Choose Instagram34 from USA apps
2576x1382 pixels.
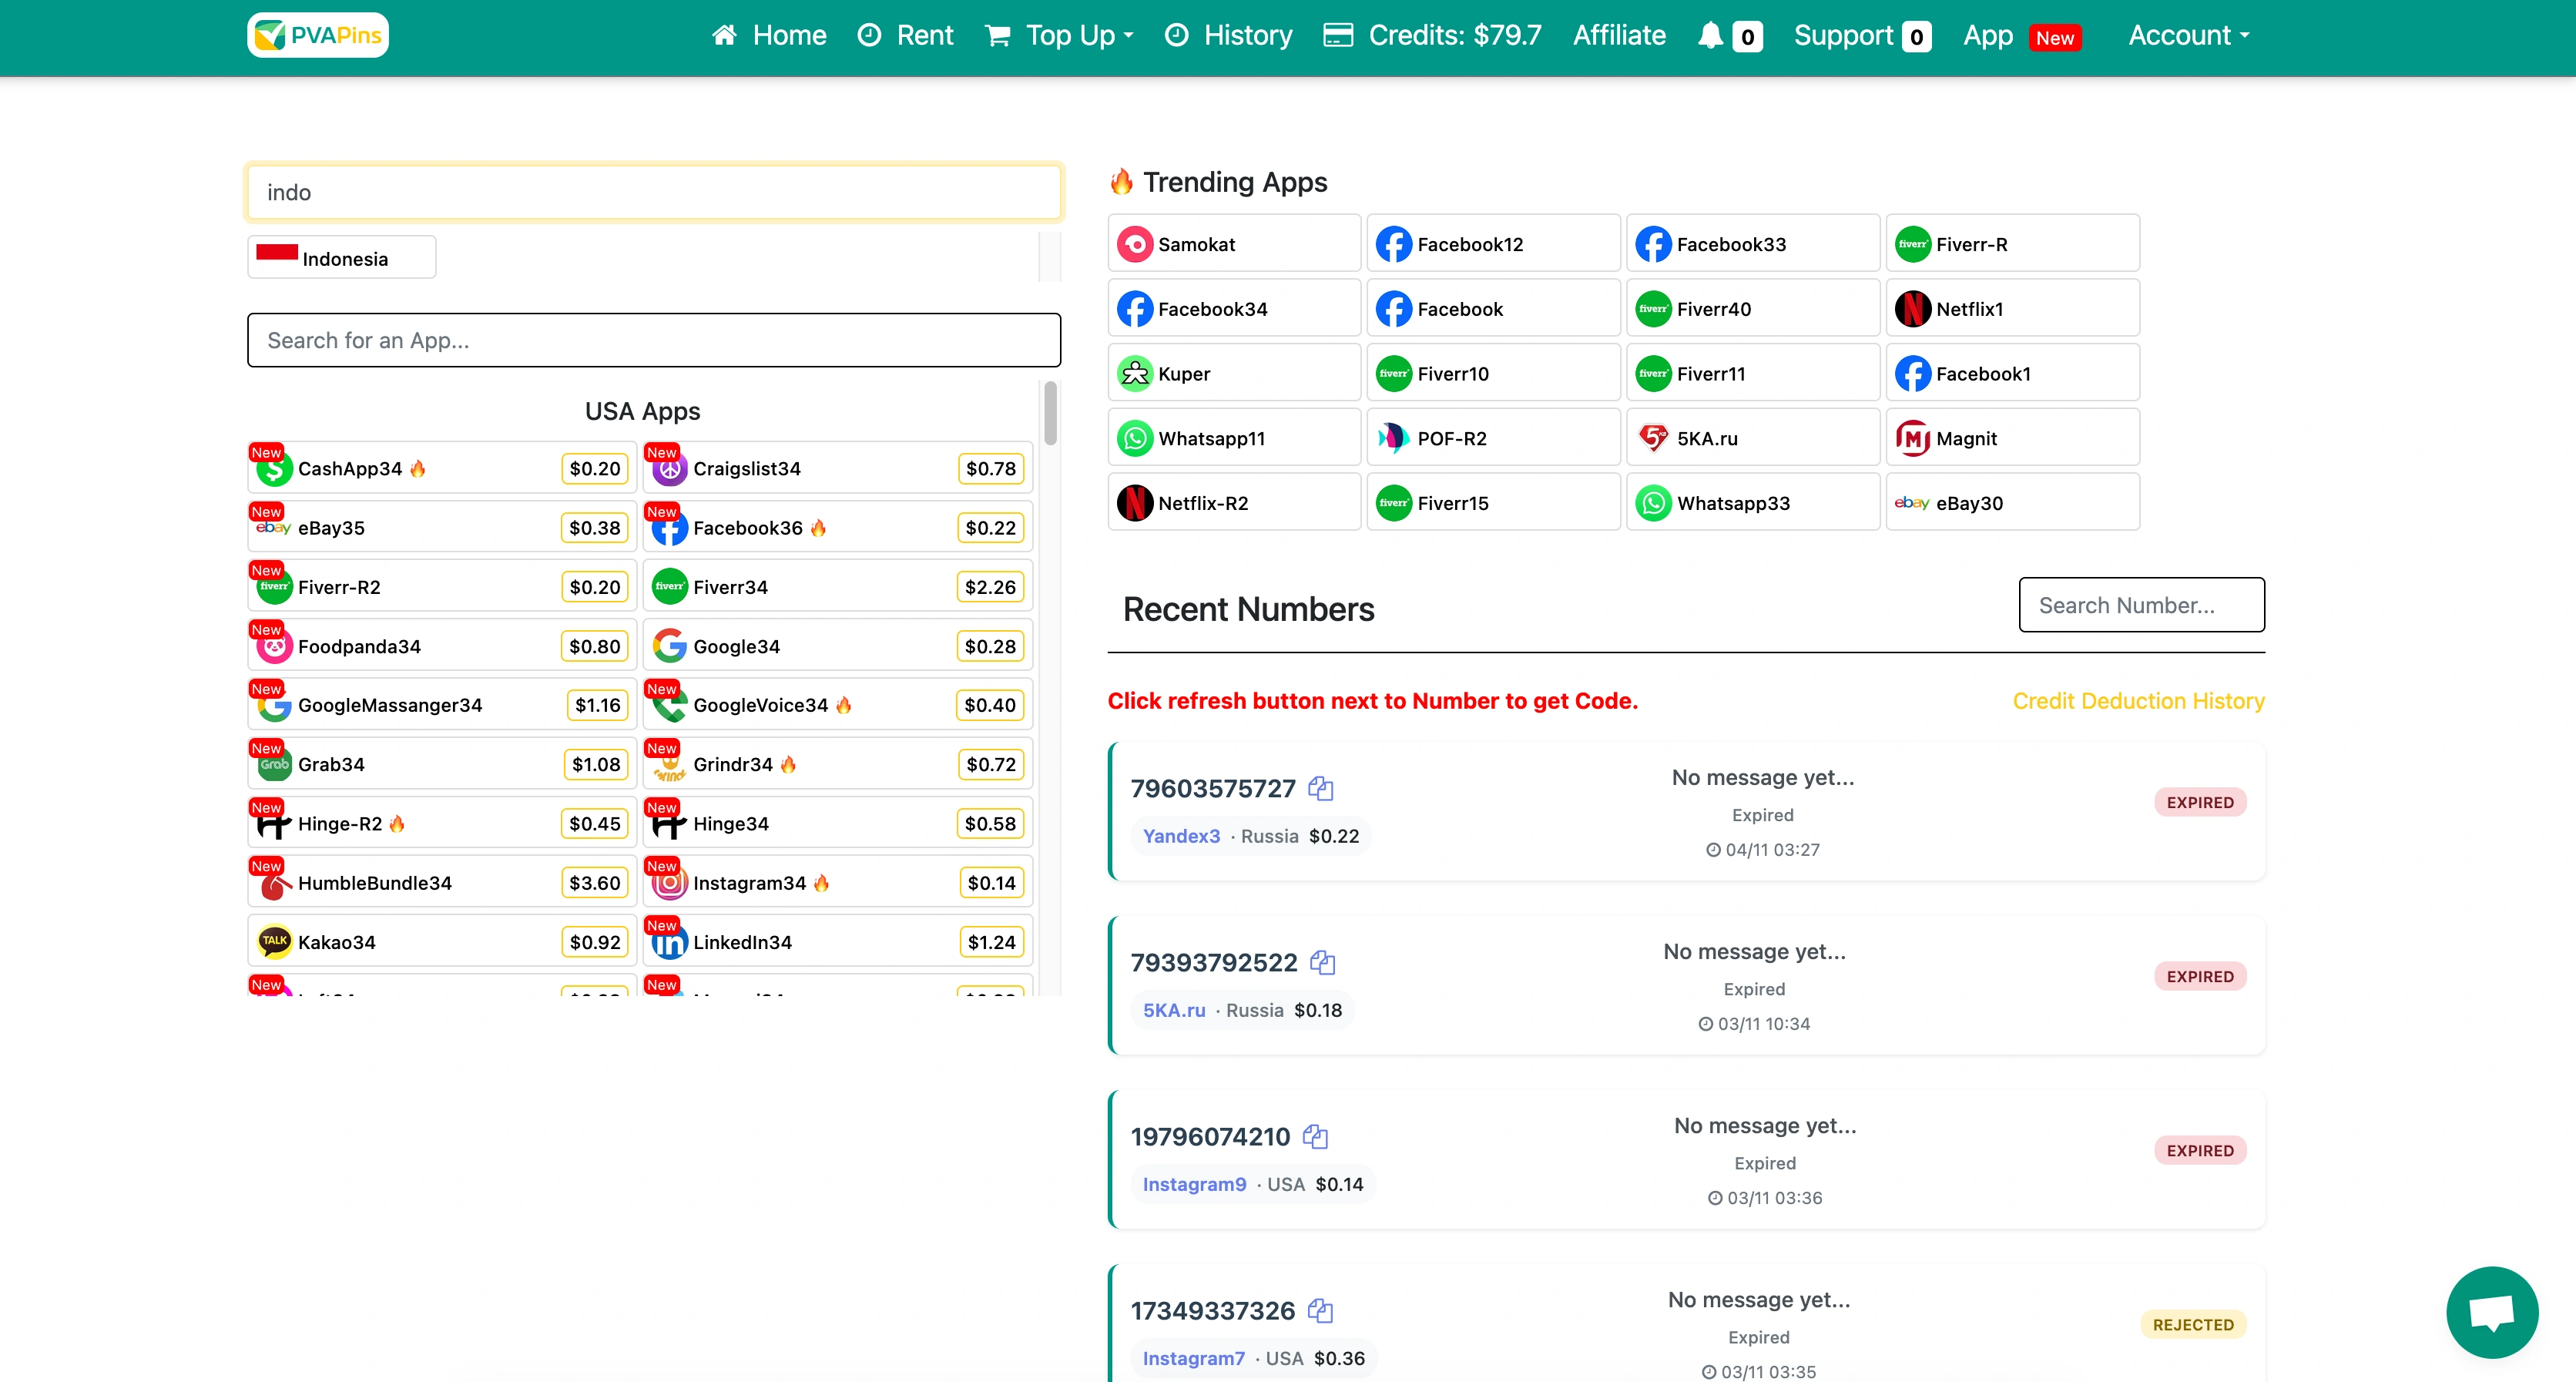point(838,883)
